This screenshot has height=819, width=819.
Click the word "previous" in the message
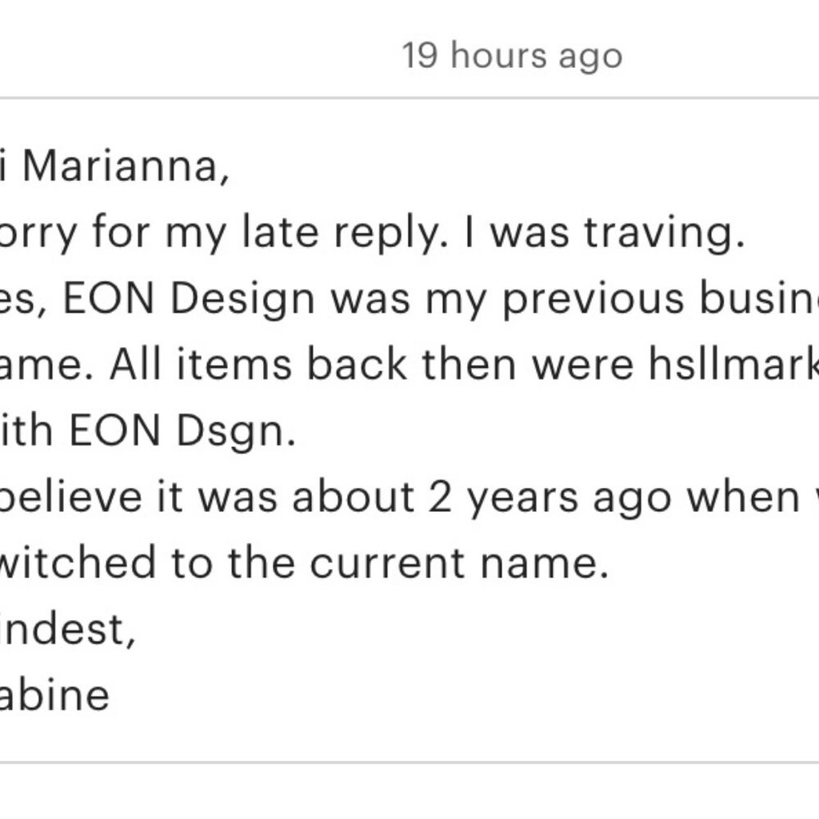point(593,299)
